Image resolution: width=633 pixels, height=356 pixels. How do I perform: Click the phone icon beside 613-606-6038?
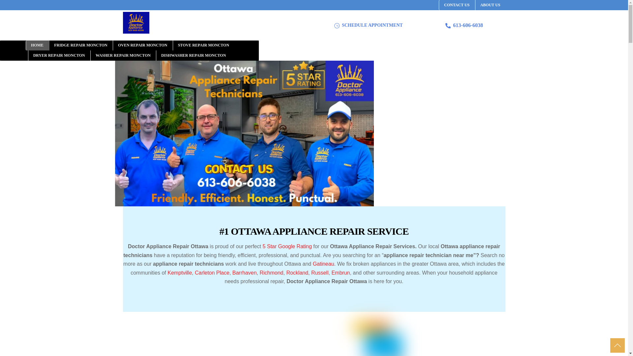click(448, 26)
